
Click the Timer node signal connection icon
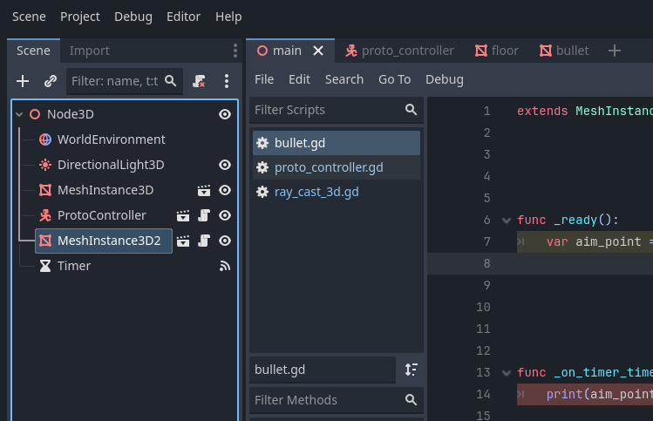point(225,266)
